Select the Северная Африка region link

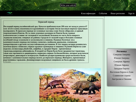[121, 62]
